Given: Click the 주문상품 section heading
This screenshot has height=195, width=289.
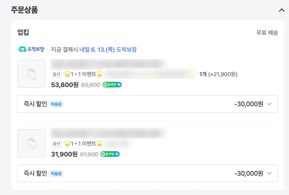Looking at the screenshot, I should [x=24, y=10].
